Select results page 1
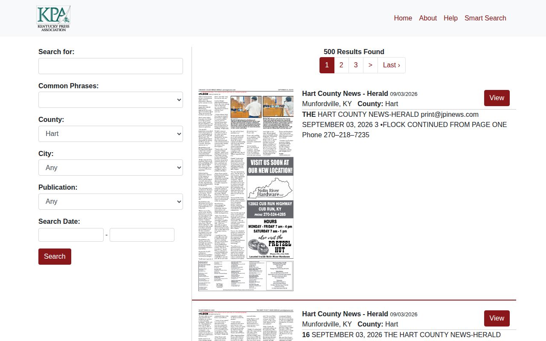The height and width of the screenshot is (341, 546). coord(327,65)
